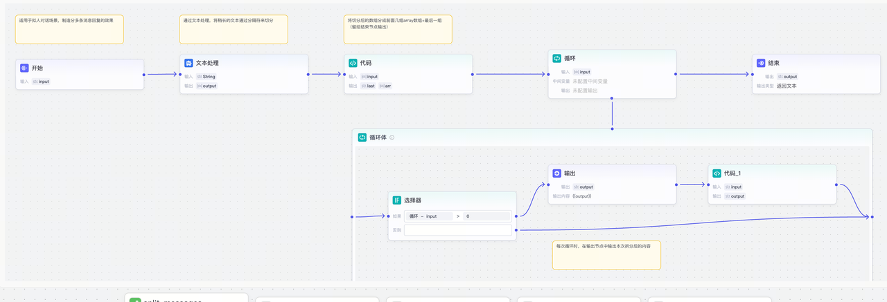Click the 代码_1 node icon
This screenshot has width=887, height=302.
pyautogui.click(x=717, y=173)
